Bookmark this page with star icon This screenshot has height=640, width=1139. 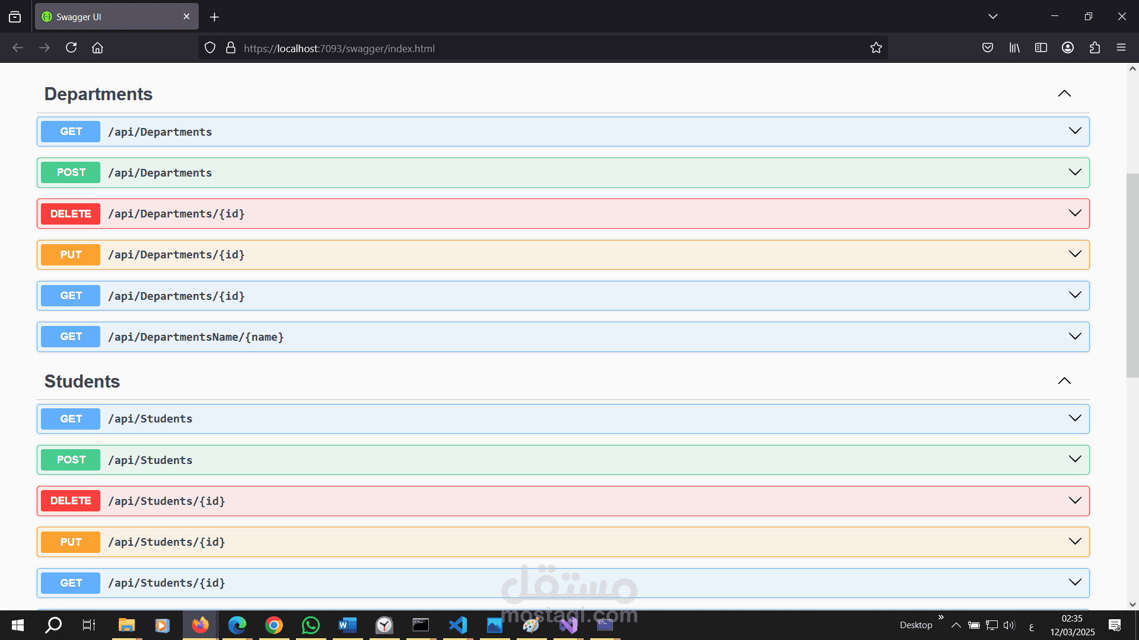876,48
